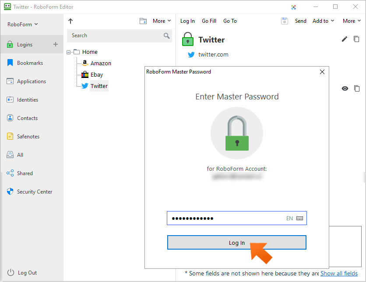
Task: Select the Home folder
Action: coord(90,52)
